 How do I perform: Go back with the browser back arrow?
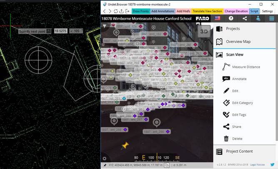pyautogui.click(x=104, y=11)
